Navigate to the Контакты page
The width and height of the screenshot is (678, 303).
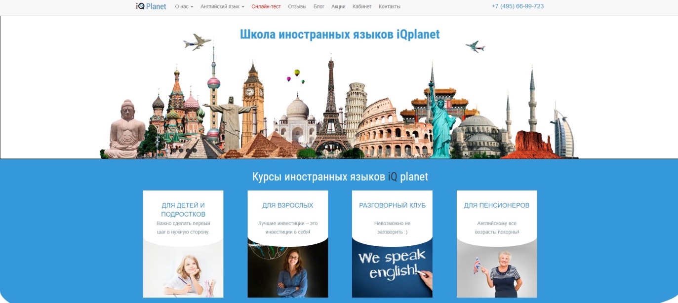tap(390, 6)
